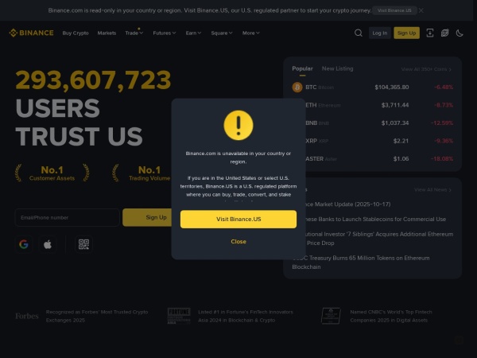Click the Log In button
This screenshot has width=477, height=358.
[x=380, y=33]
